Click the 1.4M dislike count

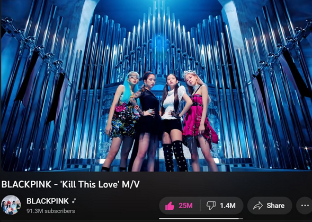pos(228,206)
